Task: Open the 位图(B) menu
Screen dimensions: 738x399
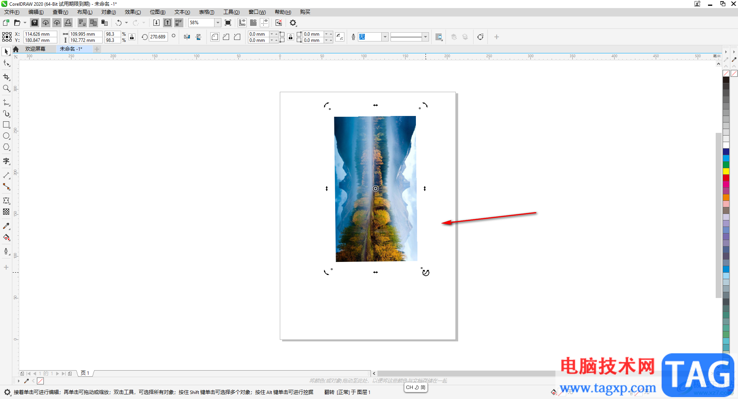Action: pyautogui.click(x=158, y=12)
